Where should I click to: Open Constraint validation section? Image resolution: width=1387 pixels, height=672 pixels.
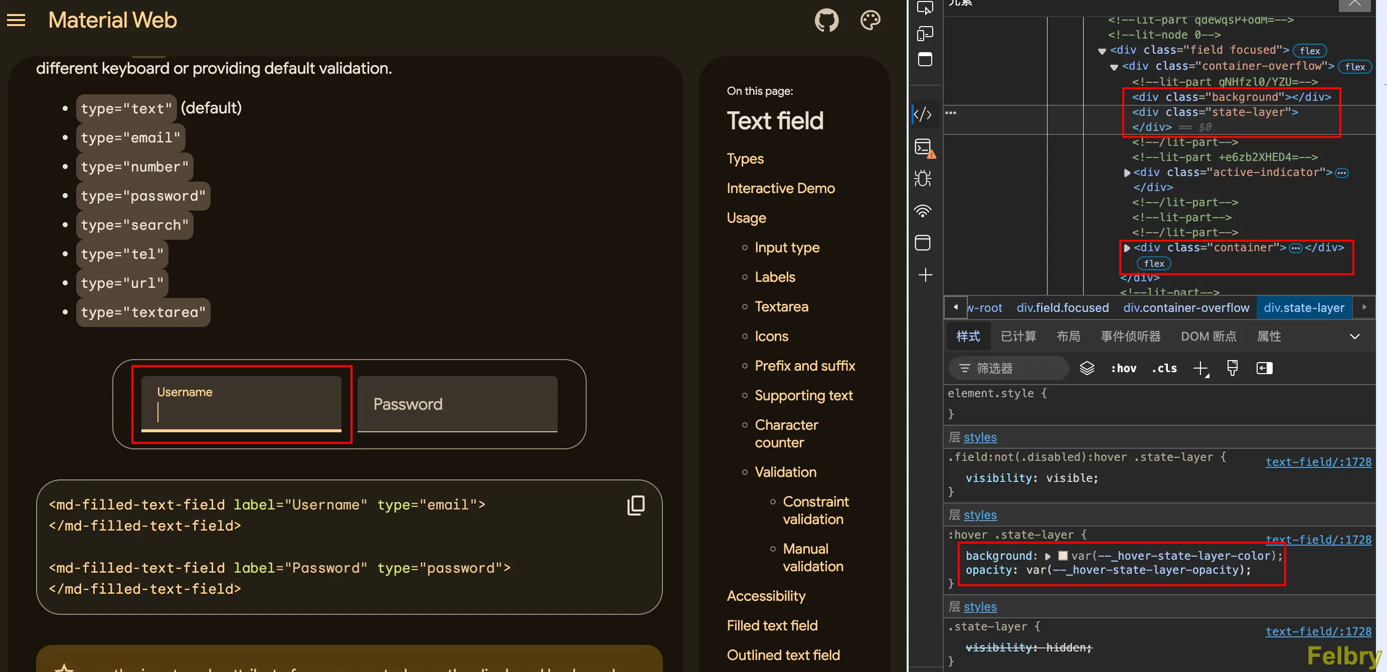pos(815,511)
